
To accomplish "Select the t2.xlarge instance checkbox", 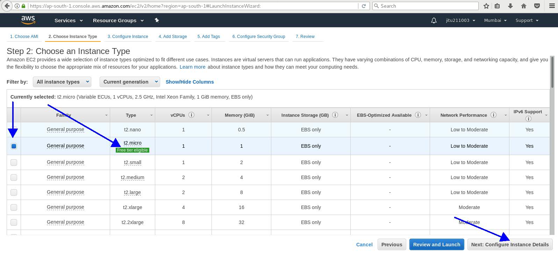I will [14, 207].
